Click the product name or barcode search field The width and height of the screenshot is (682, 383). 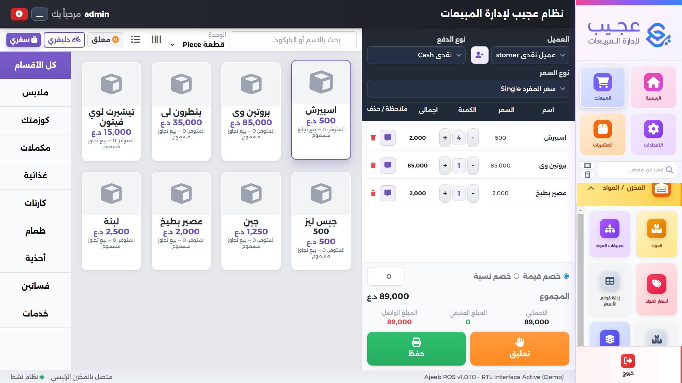tap(293, 40)
